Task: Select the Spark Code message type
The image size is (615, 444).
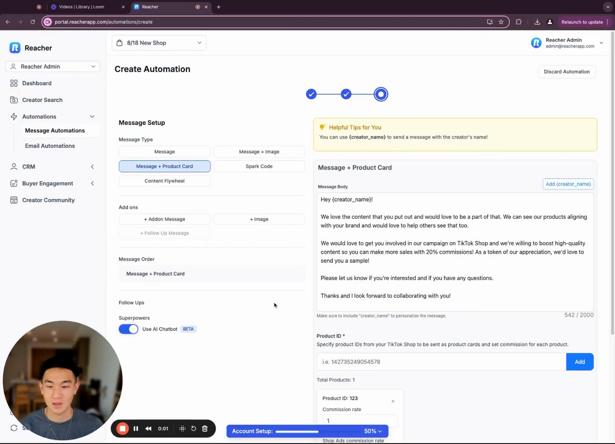Action: pyautogui.click(x=259, y=166)
